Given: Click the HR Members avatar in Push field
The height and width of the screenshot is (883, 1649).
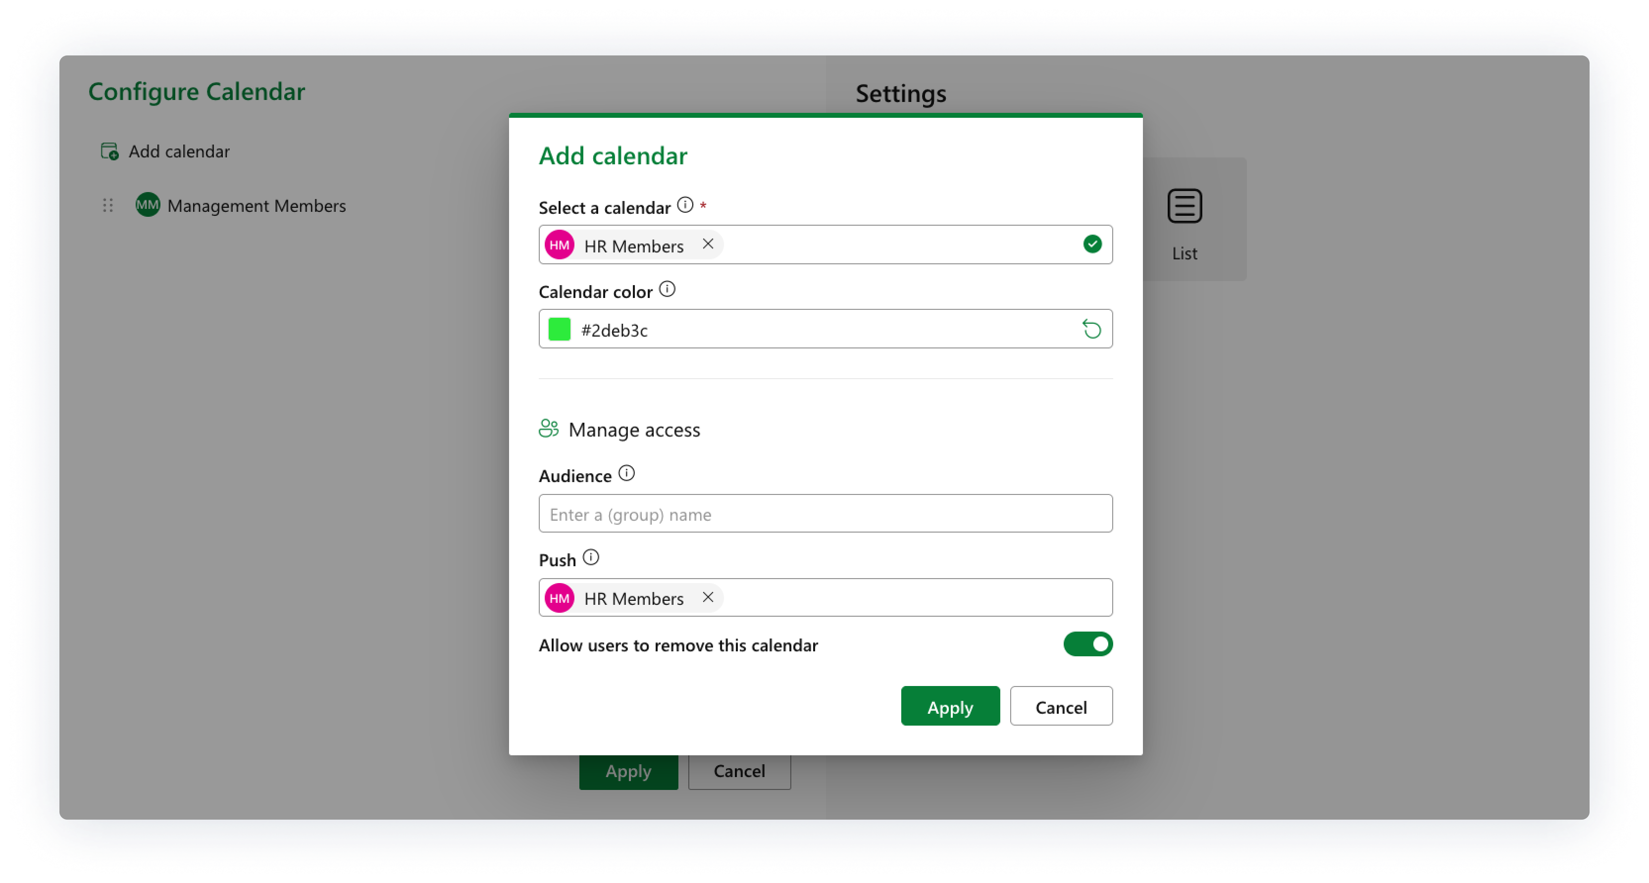Looking at the screenshot, I should pos(560,598).
